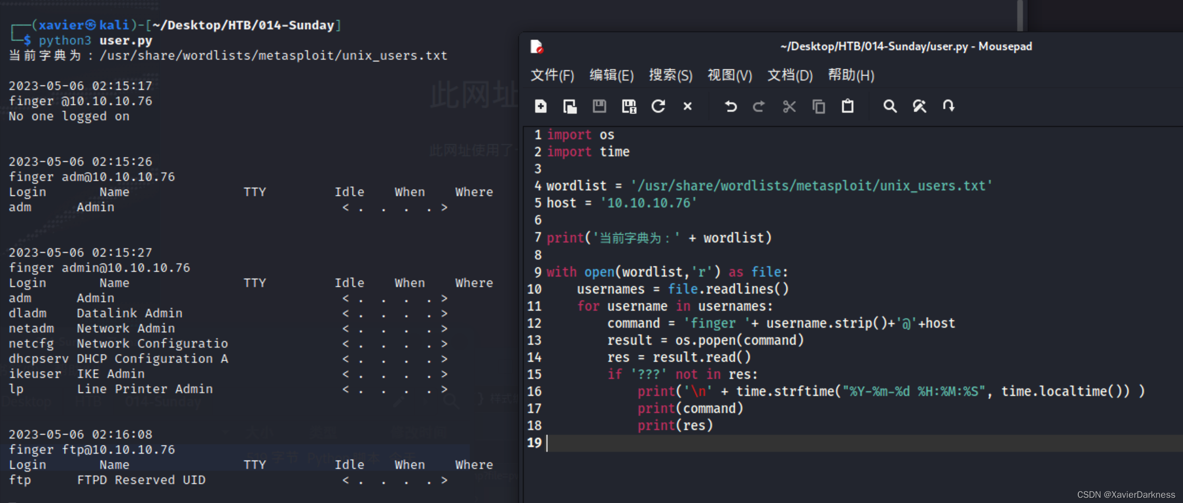Open the 帮助(H) menu

[x=851, y=75]
